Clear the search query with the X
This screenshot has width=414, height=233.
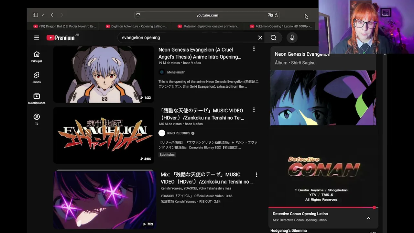[260, 38]
